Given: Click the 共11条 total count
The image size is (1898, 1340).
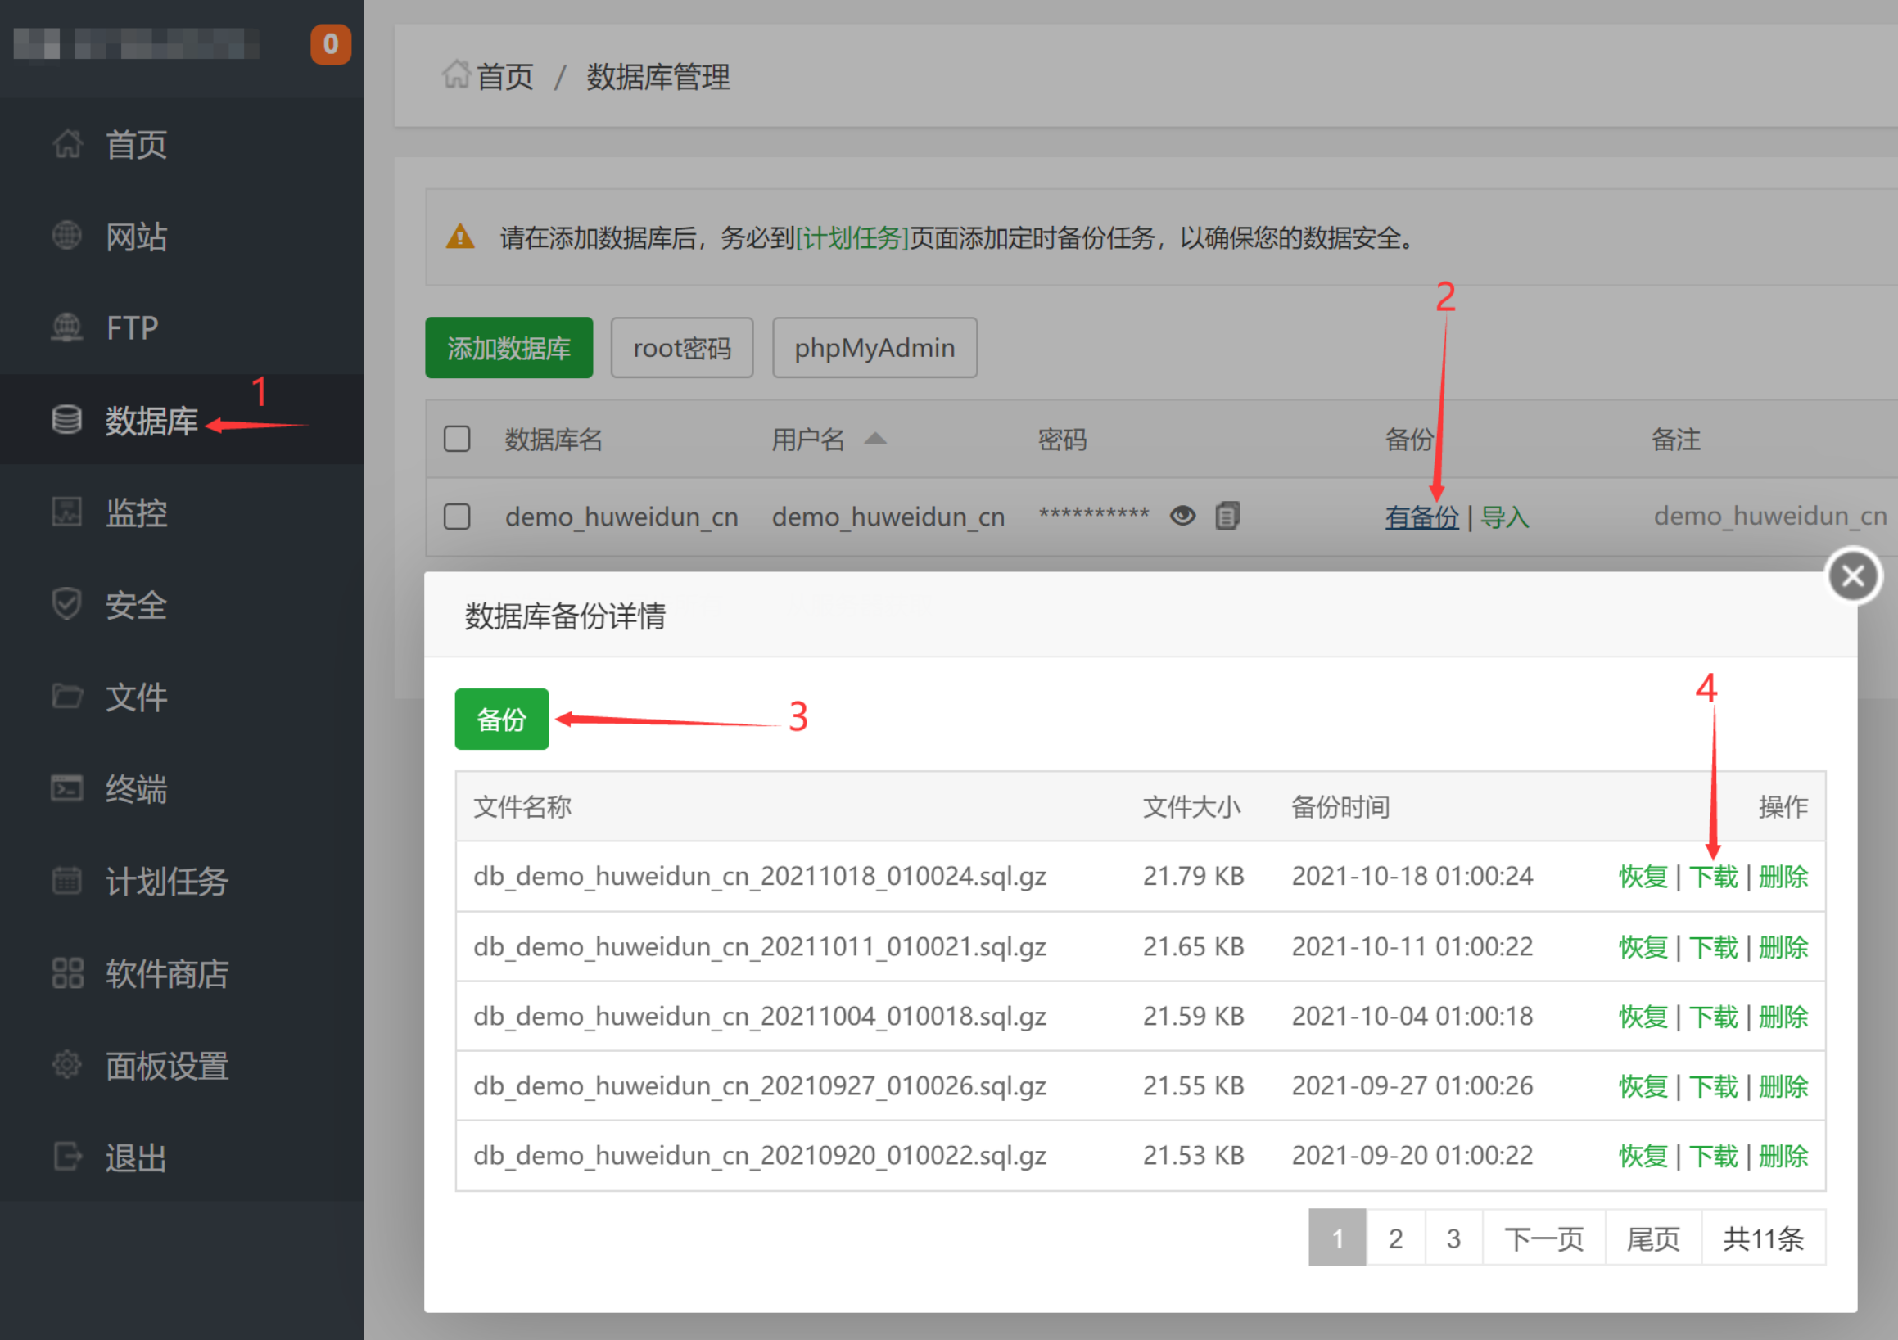Looking at the screenshot, I should (x=1763, y=1238).
